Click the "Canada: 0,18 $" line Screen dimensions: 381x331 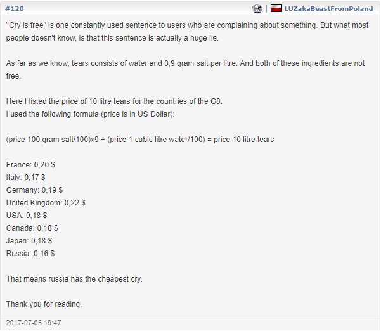(32, 228)
